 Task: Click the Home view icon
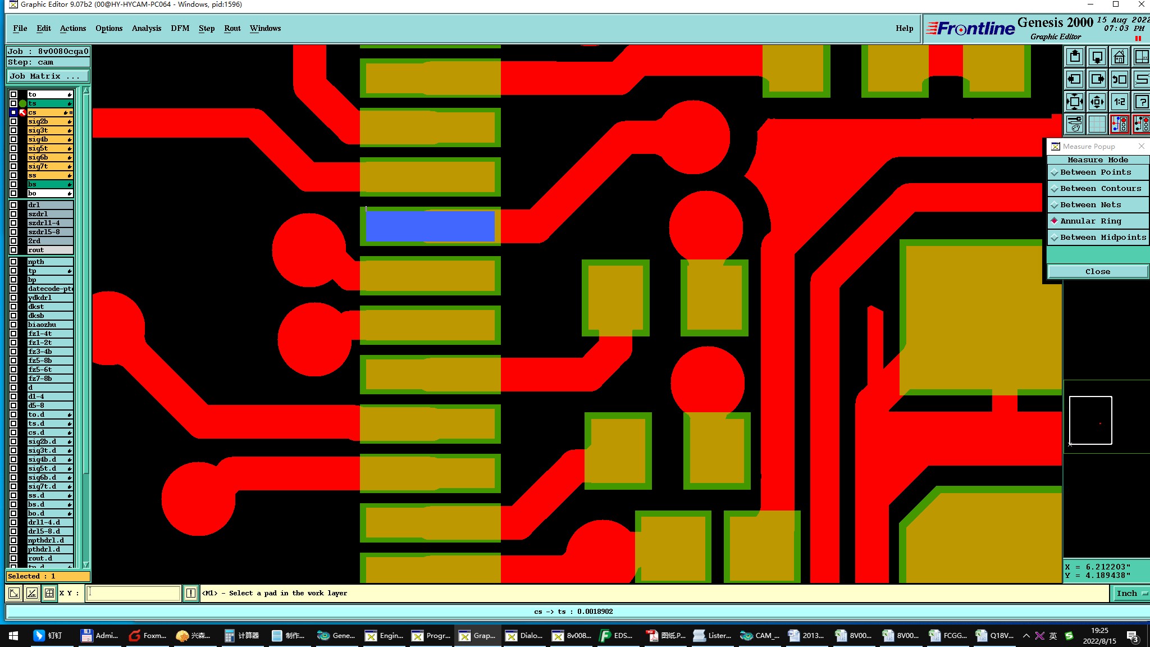[1119, 57]
